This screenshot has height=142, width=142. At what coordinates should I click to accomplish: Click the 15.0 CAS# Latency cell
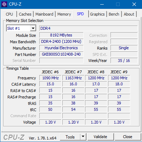(50, 84)
